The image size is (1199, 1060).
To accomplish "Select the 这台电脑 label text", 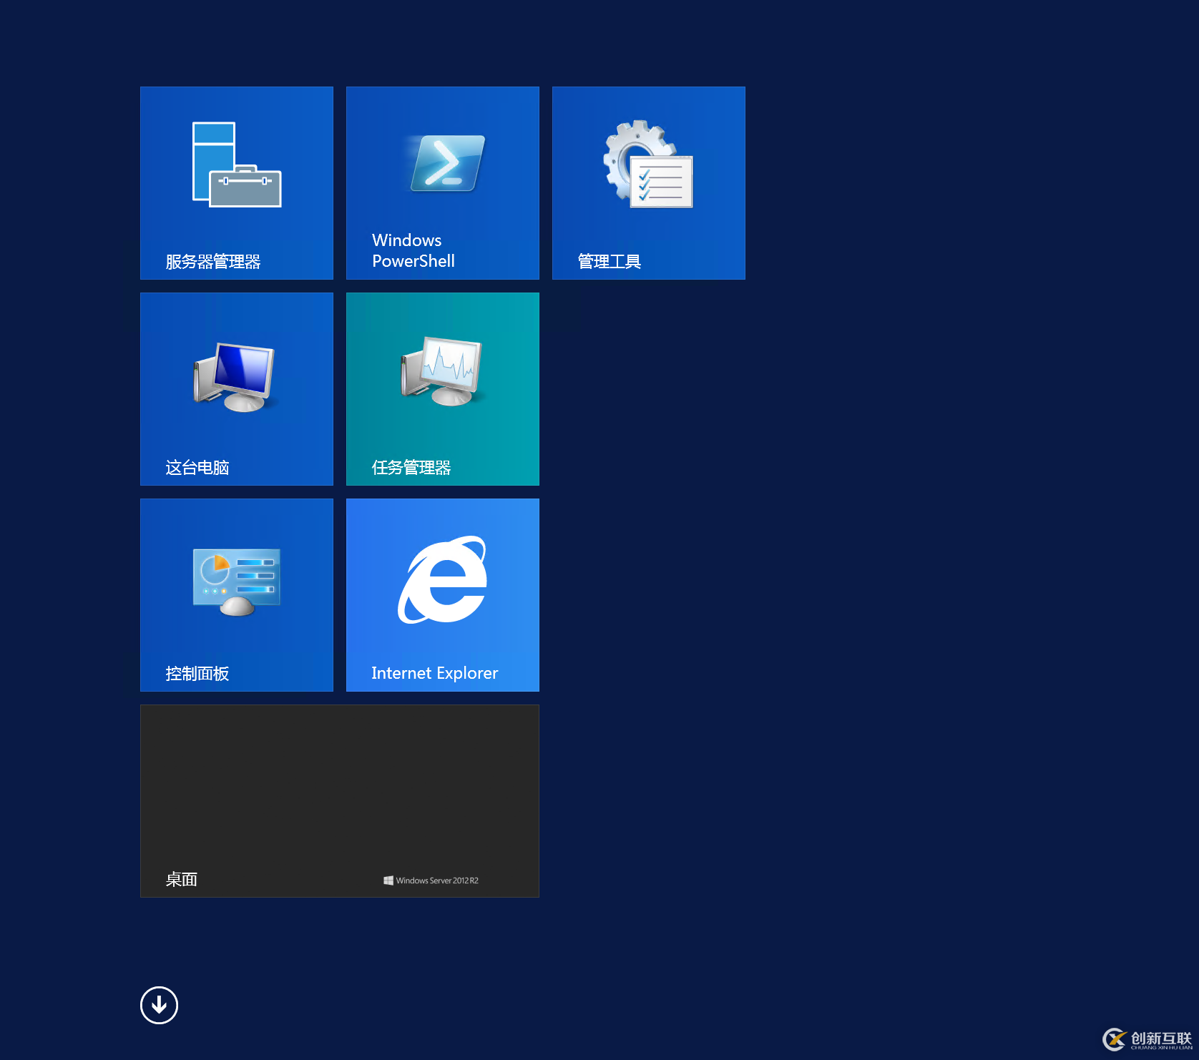I will click(x=197, y=468).
